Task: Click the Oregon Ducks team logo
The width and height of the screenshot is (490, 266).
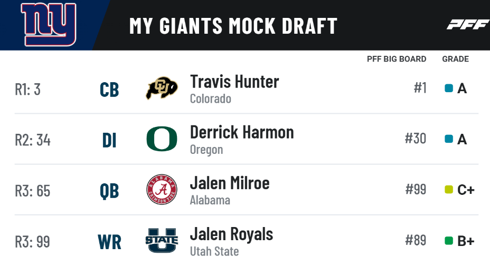Action: [x=162, y=139]
